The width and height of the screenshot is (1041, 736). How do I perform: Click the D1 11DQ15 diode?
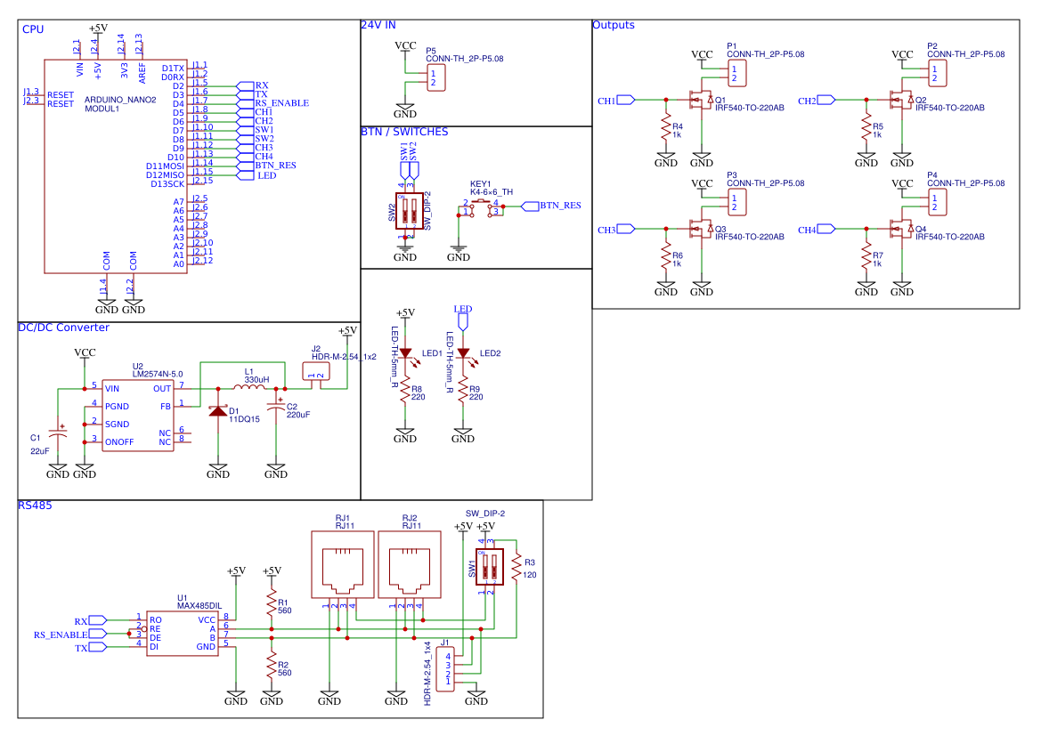(x=218, y=411)
